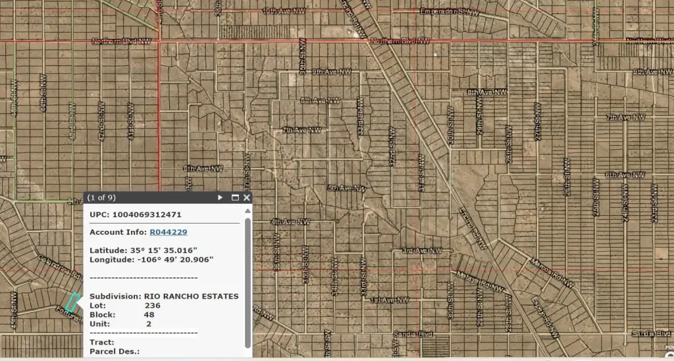
Task: Click the UPC number 1004069312471
Action: click(x=146, y=215)
